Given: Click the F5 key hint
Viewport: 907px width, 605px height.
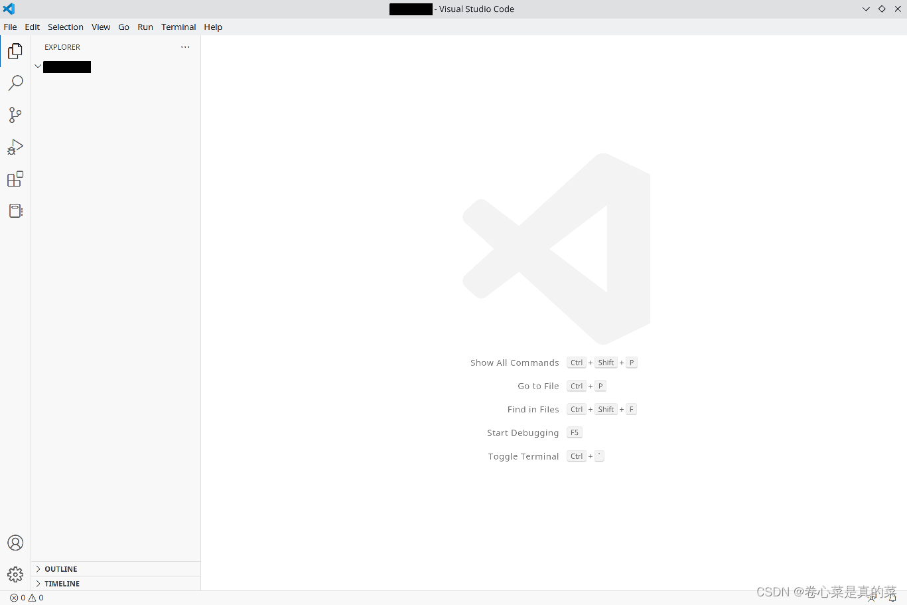Looking at the screenshot, I should click(x=575, y=432).
